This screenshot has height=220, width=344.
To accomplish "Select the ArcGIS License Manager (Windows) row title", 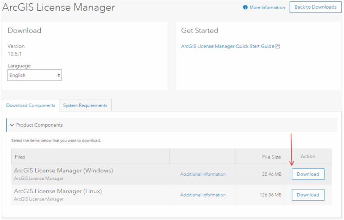I will [x=63, y=171].
